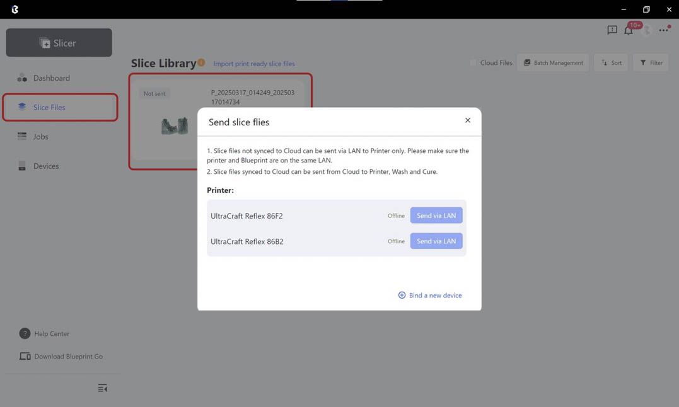Open the feedback message icon
The width and height of the screenshot is (679, 407).
[612, 30]
